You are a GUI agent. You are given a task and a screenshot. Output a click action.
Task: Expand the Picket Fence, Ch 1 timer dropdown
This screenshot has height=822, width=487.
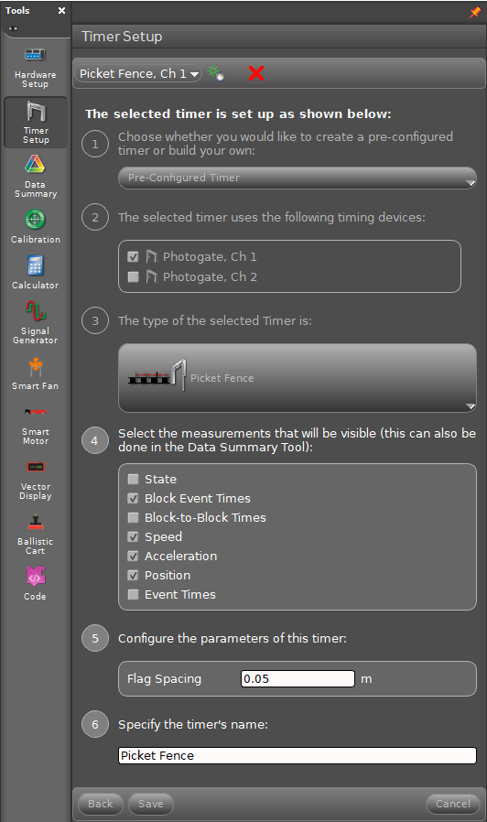tap(138, 73)
